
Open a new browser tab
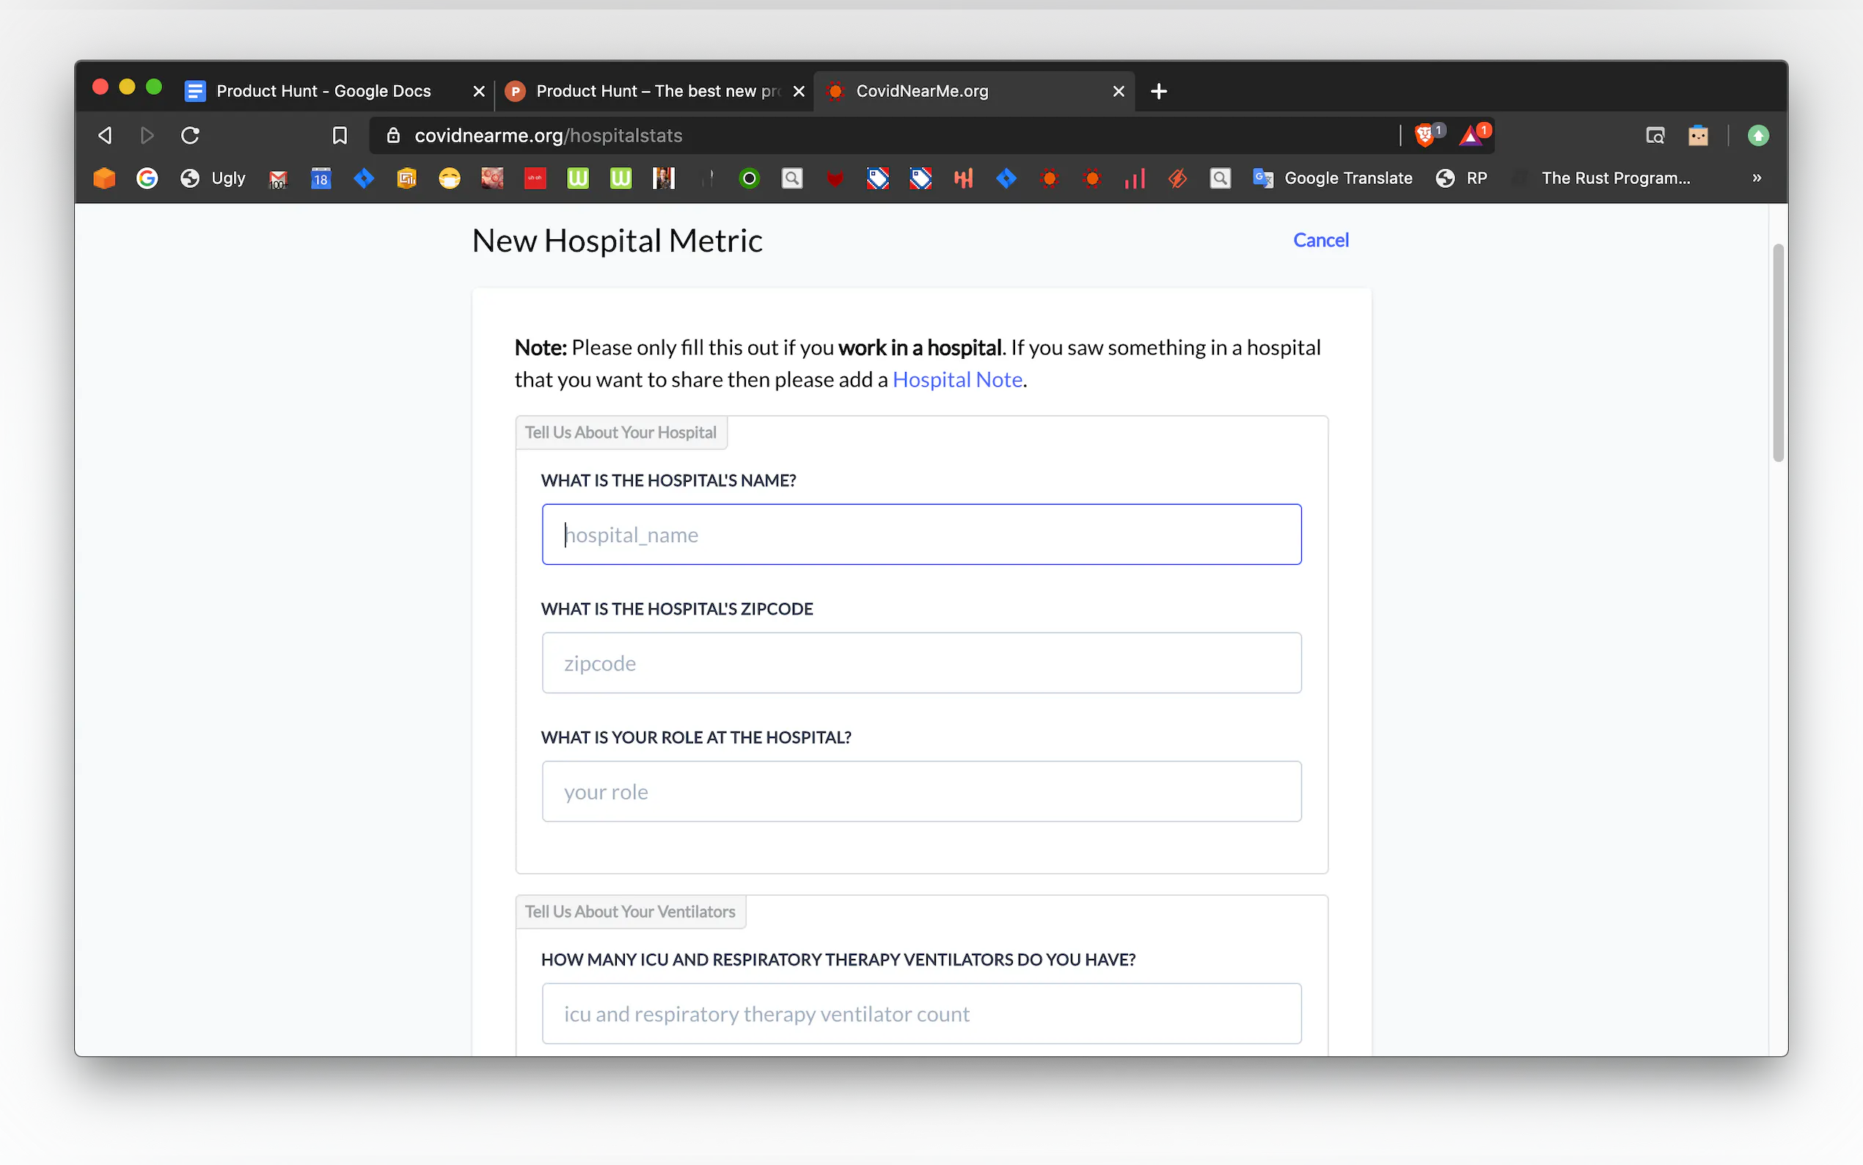pyautogui.click(x=1158, y=92)
